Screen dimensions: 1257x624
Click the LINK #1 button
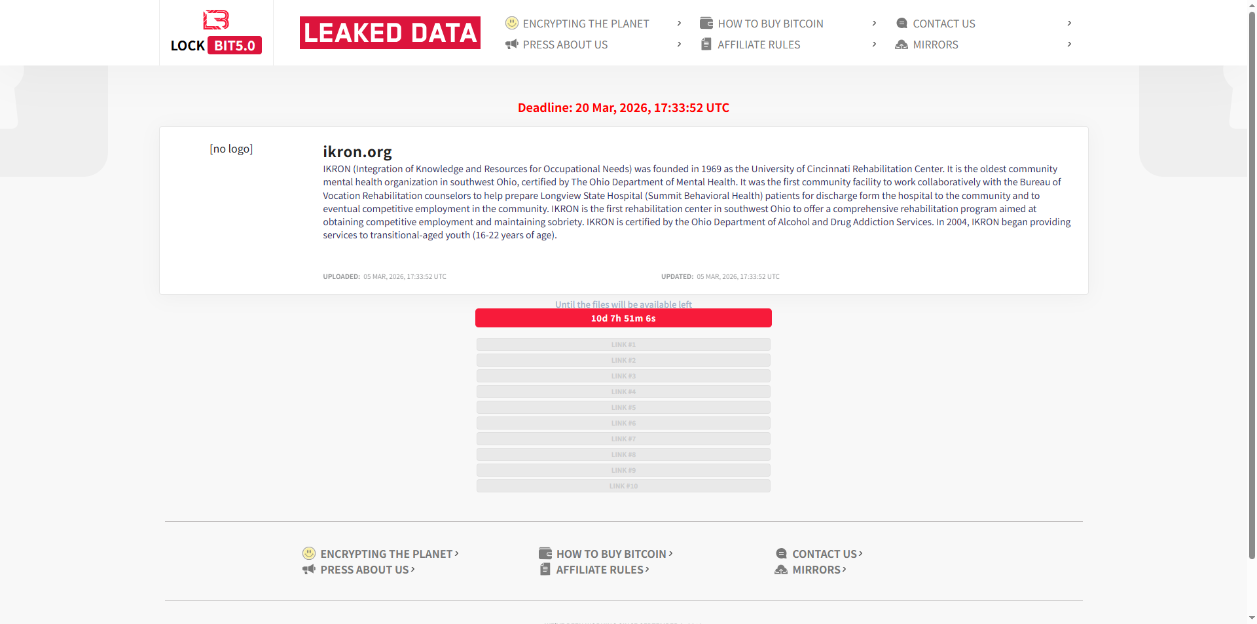pos(623,344)
